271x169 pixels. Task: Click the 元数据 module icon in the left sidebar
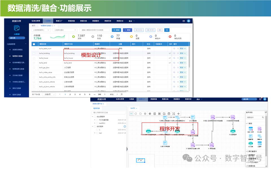[x=17, y=28]
